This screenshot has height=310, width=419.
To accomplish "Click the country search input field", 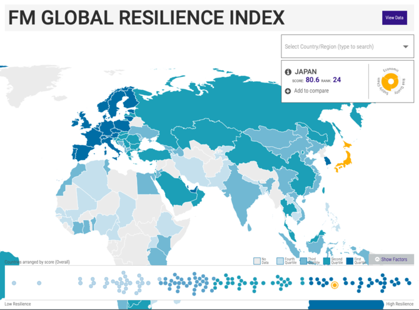I will pos(338,46).
